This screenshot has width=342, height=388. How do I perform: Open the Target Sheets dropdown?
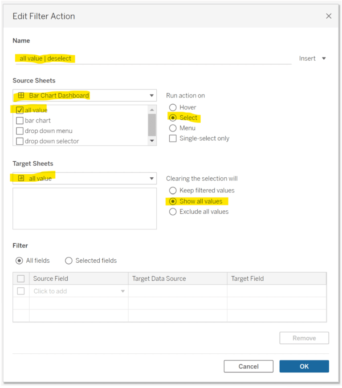(151, 178)
